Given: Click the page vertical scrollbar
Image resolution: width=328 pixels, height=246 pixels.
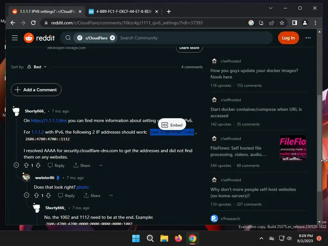Looking at the screenshot, I should click(319, 143).
